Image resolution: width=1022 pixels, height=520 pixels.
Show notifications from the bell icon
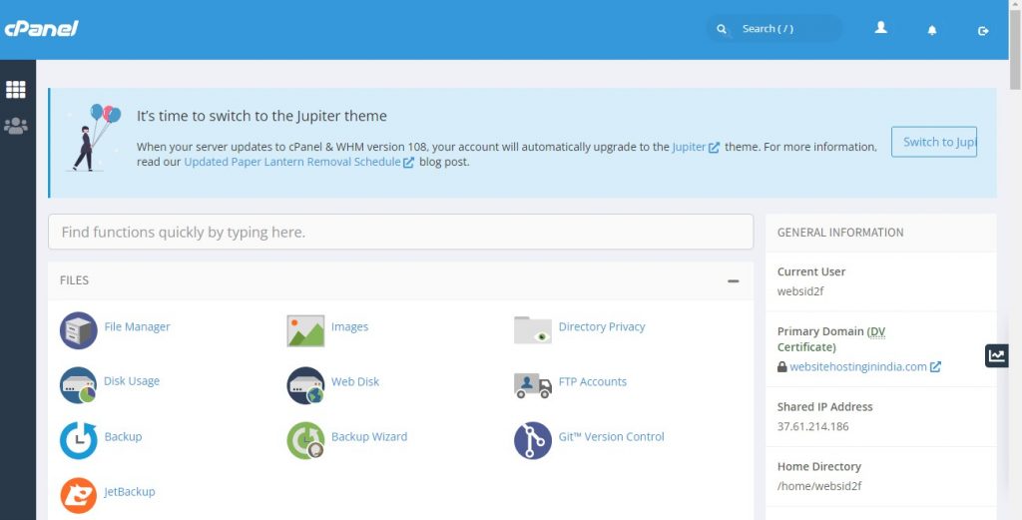(932, 30)
